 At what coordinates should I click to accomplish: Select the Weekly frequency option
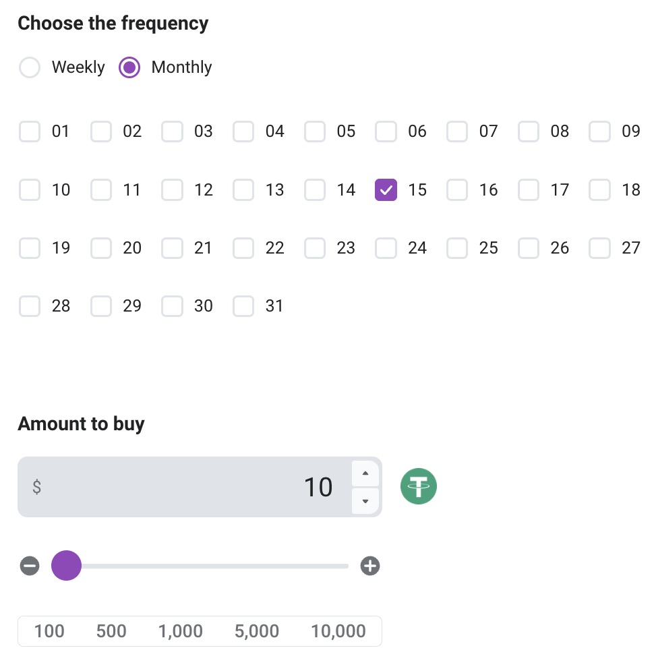click(x=30, y=67)
